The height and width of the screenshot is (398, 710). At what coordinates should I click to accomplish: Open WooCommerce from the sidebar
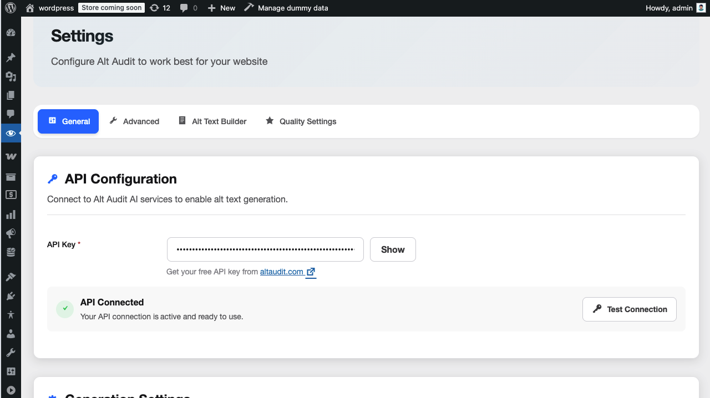(11, 157)
